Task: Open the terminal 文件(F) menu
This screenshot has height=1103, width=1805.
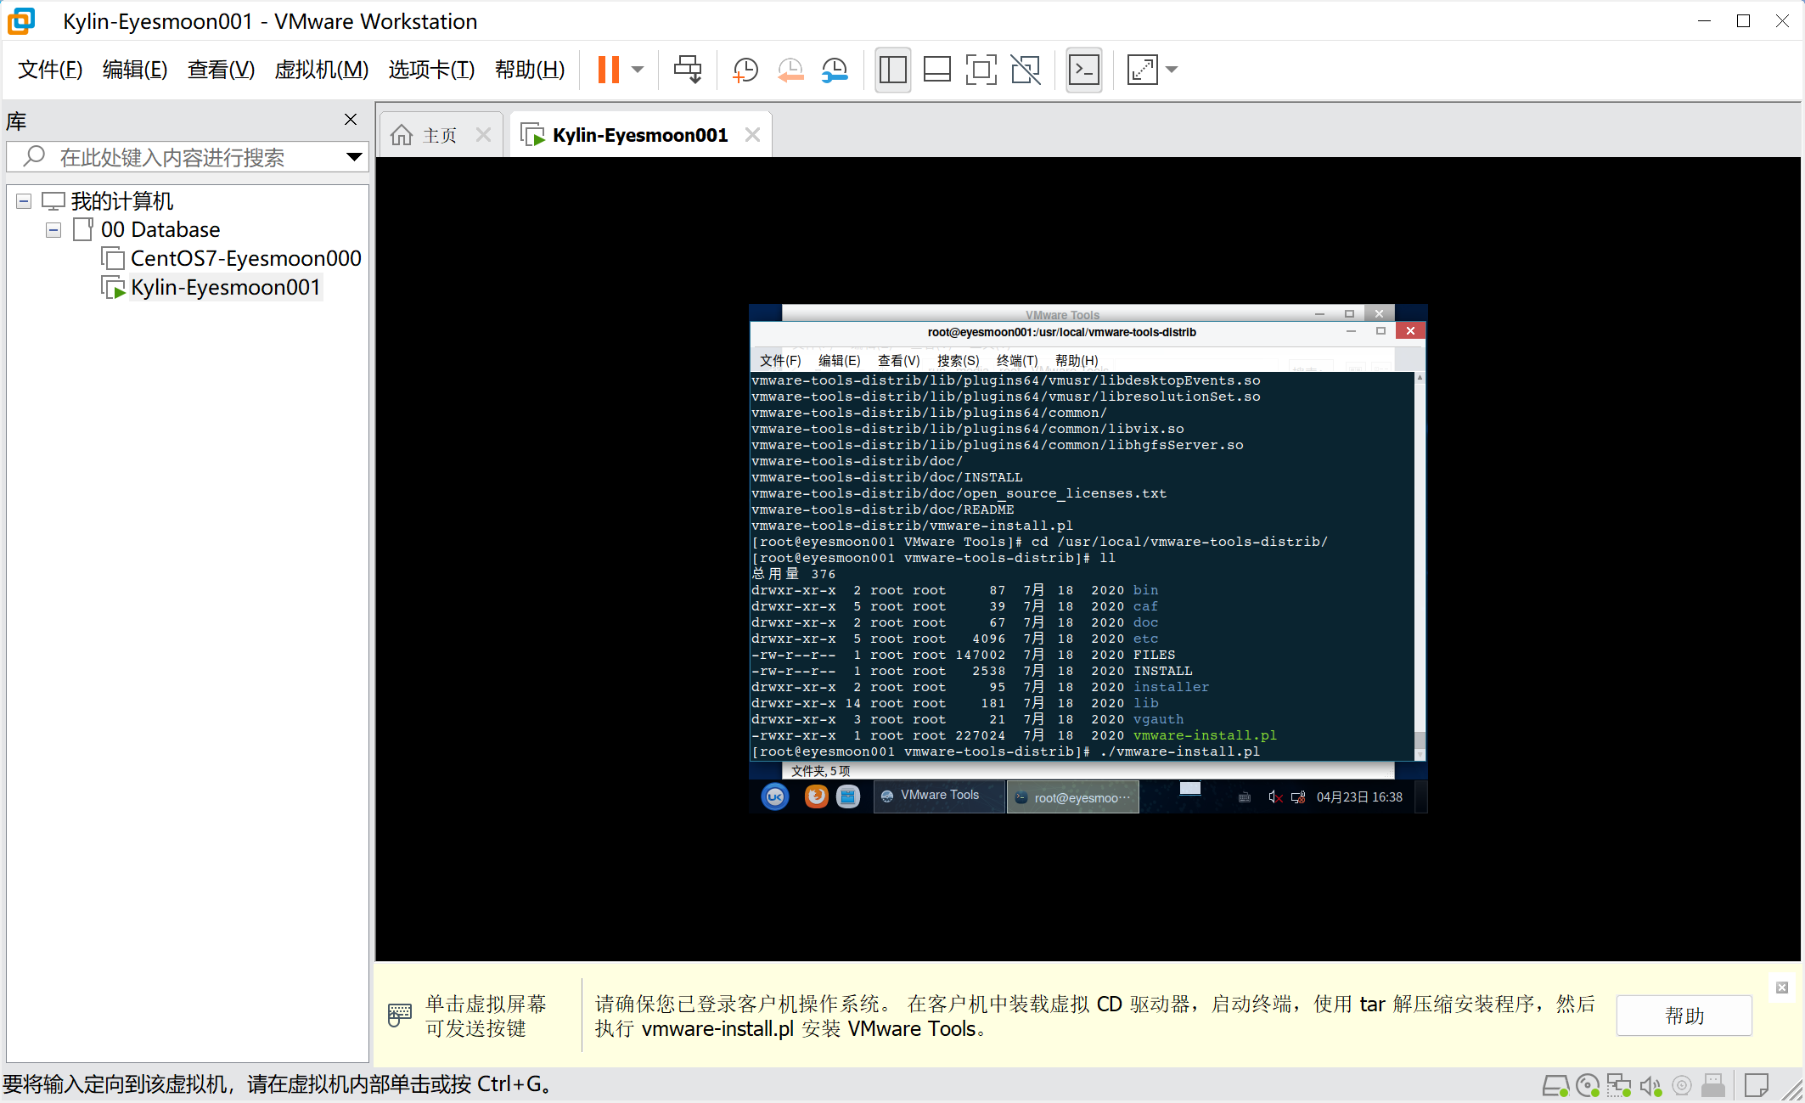Action: tap(780, 361)
